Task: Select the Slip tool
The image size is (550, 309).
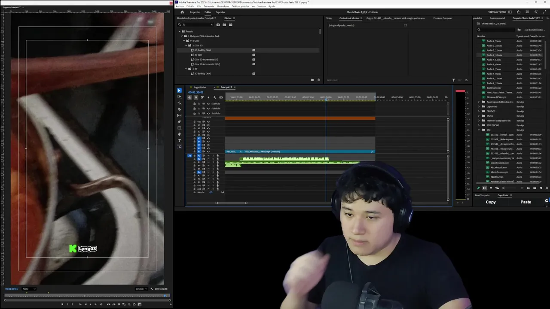Action: pos(179,115)
